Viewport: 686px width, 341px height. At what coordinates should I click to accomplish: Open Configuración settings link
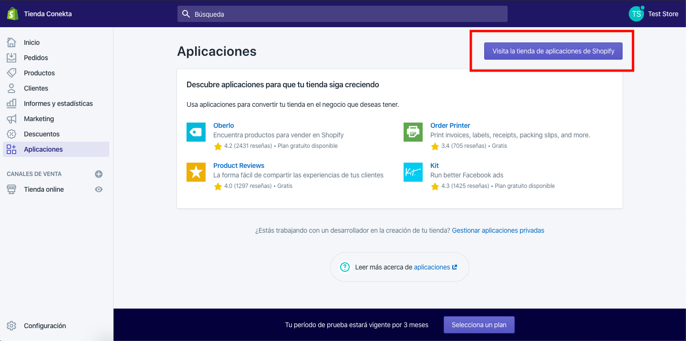(x=45, y=326)
